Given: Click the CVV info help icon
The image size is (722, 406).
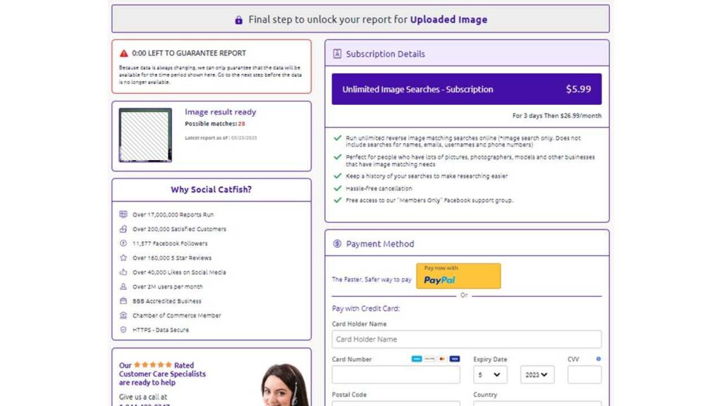Looking at the screenshot, I should [x=598, y=359].
